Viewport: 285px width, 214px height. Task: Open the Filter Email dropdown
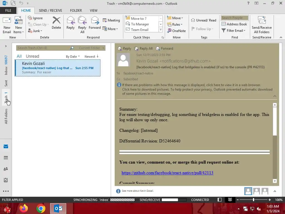click(234, 31)
